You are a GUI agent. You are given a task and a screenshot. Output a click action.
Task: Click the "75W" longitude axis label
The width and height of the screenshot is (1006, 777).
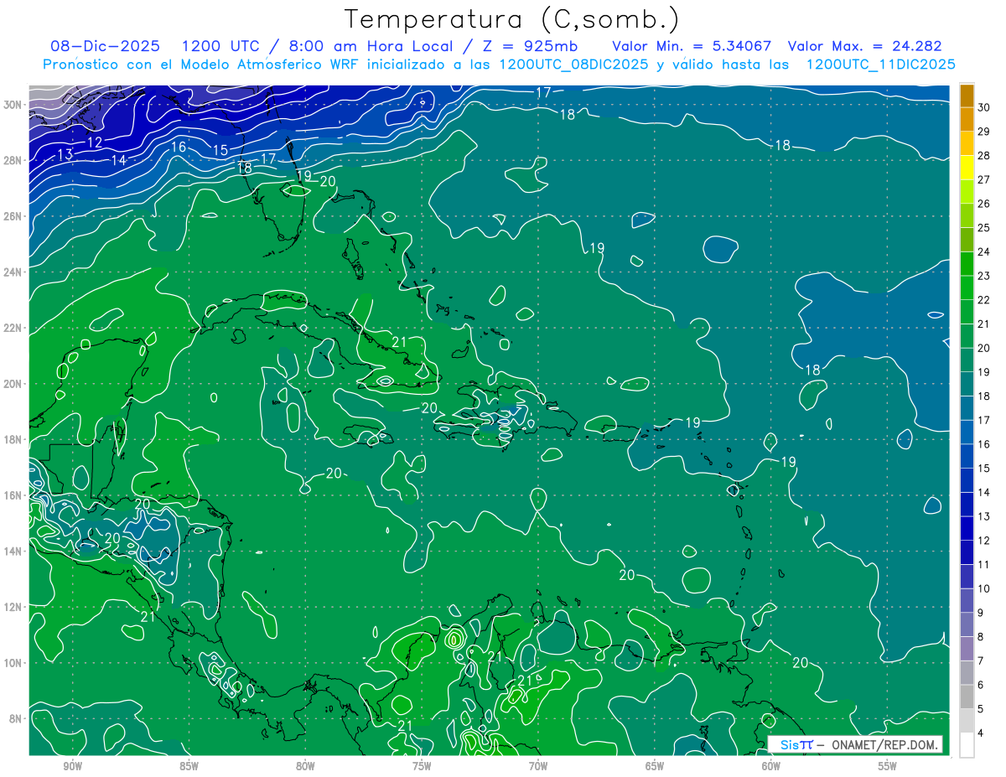pyautogui.click(x=422, y=766)
